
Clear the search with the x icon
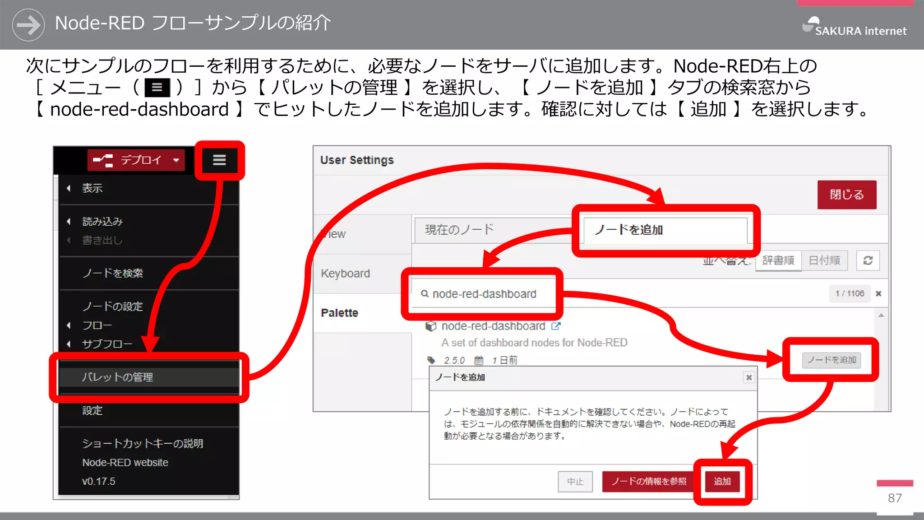tap(878, 294)
